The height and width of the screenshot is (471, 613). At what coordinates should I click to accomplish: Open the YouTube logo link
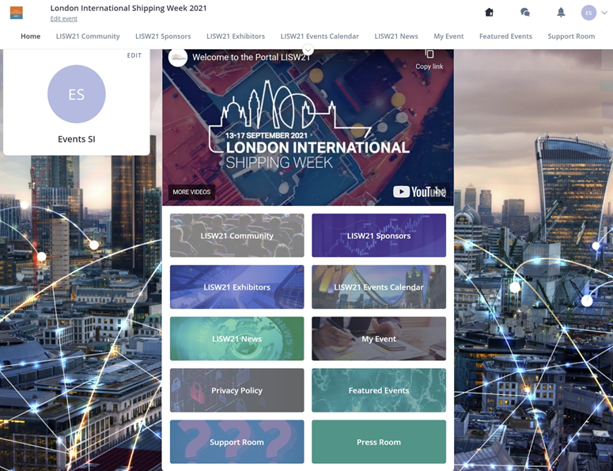coord(419,192)
